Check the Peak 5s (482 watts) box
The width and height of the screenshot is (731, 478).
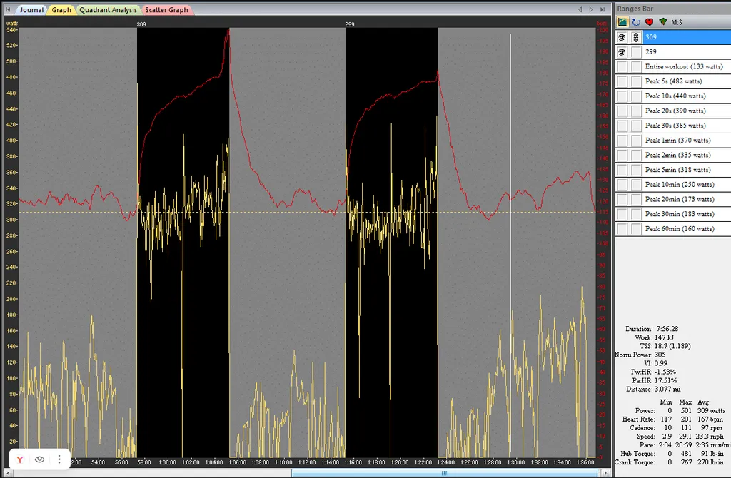coord(622,81)
